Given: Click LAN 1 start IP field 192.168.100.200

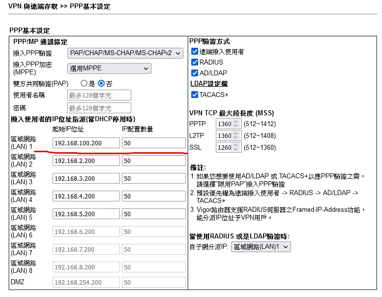Looking at the screenshot, I should pos(86,143).
